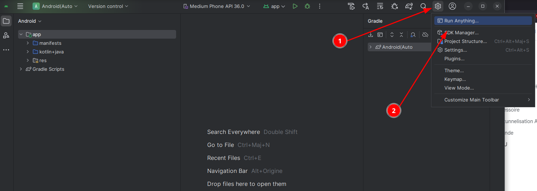The image size is (537, 191).
Task: Click the Sync Project with Gradle Files icon
Action: 409,6
